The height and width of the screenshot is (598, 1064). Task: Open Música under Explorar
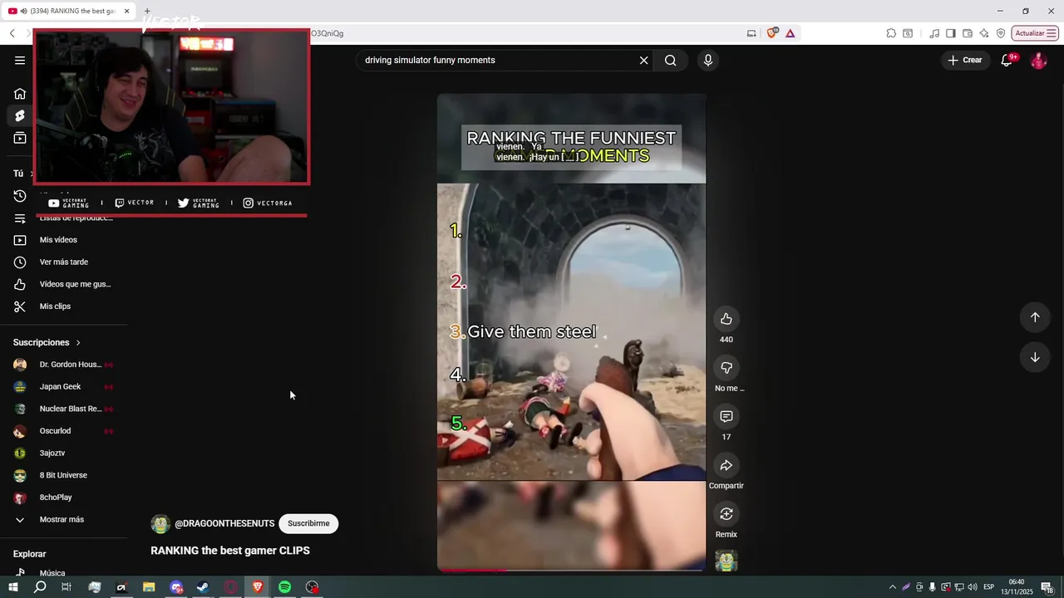[x=52, y=573]
